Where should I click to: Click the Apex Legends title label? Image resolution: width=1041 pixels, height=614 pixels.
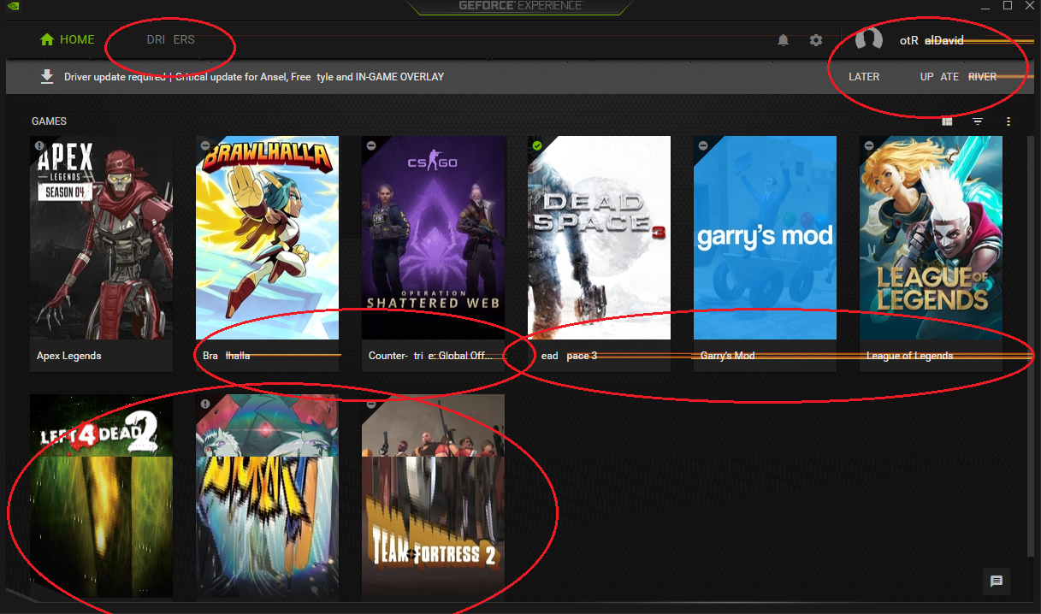68,356
